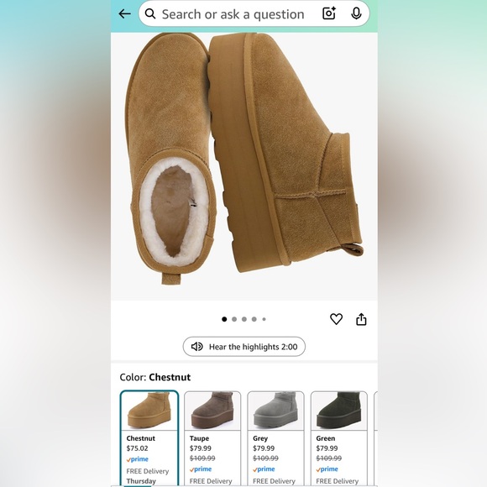Select the Grey color option
This screenshot has width=487, height=487.
coord(275,438)
